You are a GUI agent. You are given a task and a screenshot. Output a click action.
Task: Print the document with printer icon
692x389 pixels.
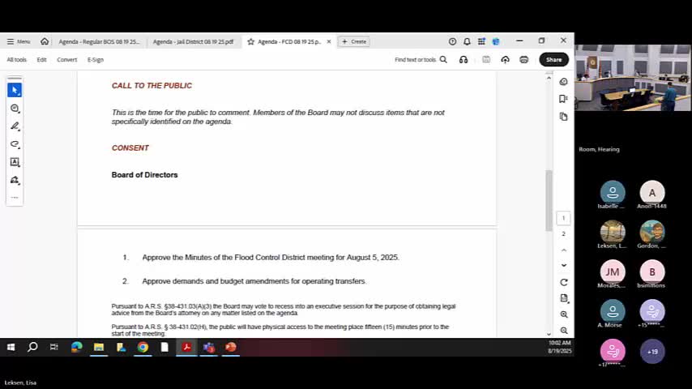(x=523, y=60)
